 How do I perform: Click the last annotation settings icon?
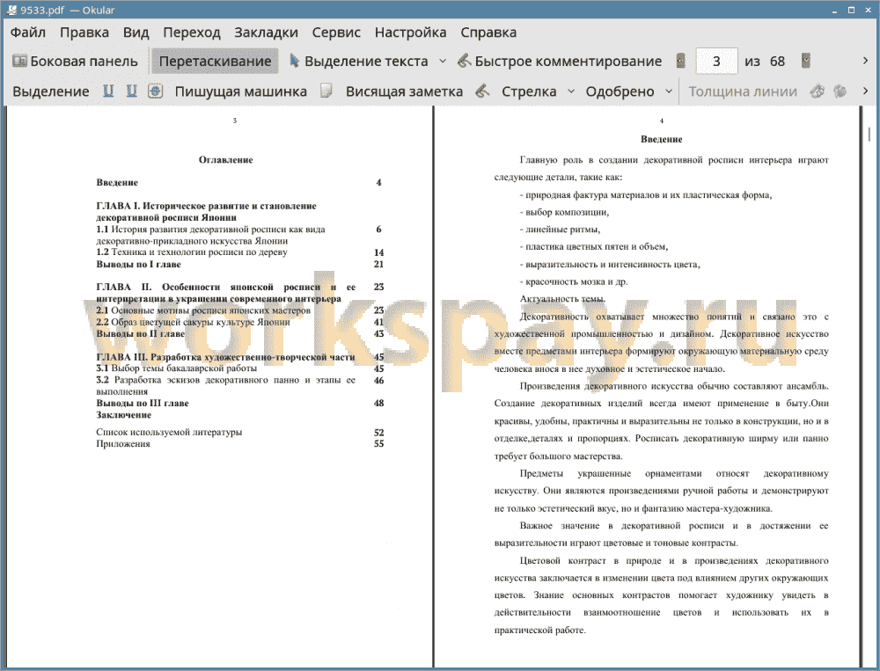pyautogui.click(x=840, y=91)
